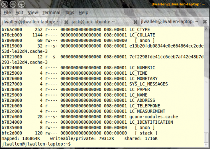Close the active jlwallen-laptop tab

[x=205, y=21]
